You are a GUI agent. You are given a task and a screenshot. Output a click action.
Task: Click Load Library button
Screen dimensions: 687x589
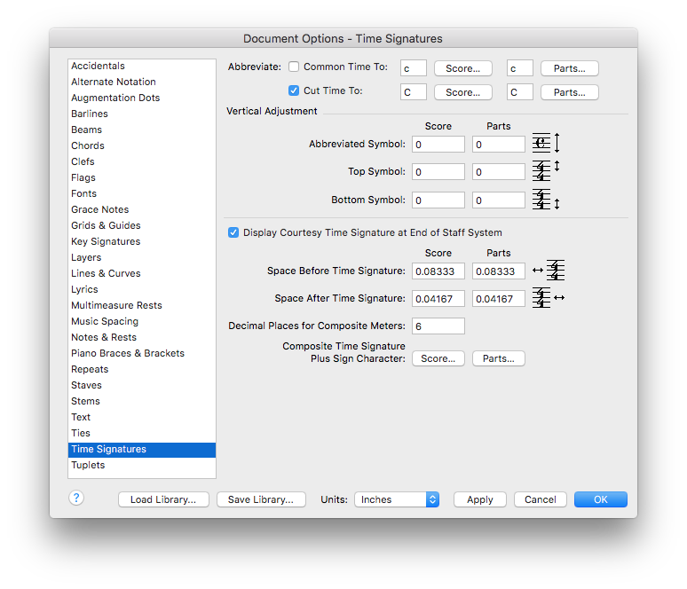(163, 499)
